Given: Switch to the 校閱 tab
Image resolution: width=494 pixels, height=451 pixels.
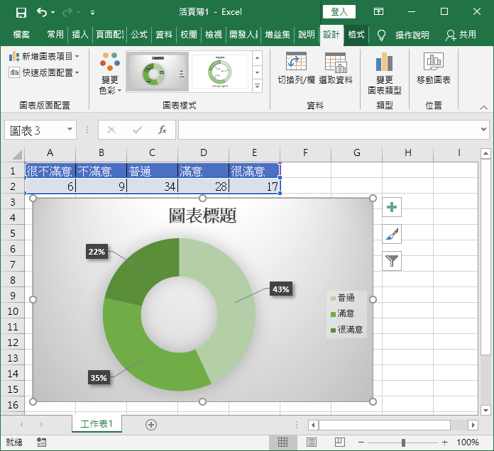Looking at the screenshot, I should click(x=189, y=34).
